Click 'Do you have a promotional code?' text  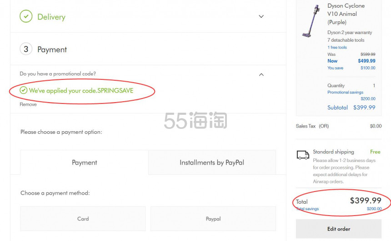click(58, 74)
